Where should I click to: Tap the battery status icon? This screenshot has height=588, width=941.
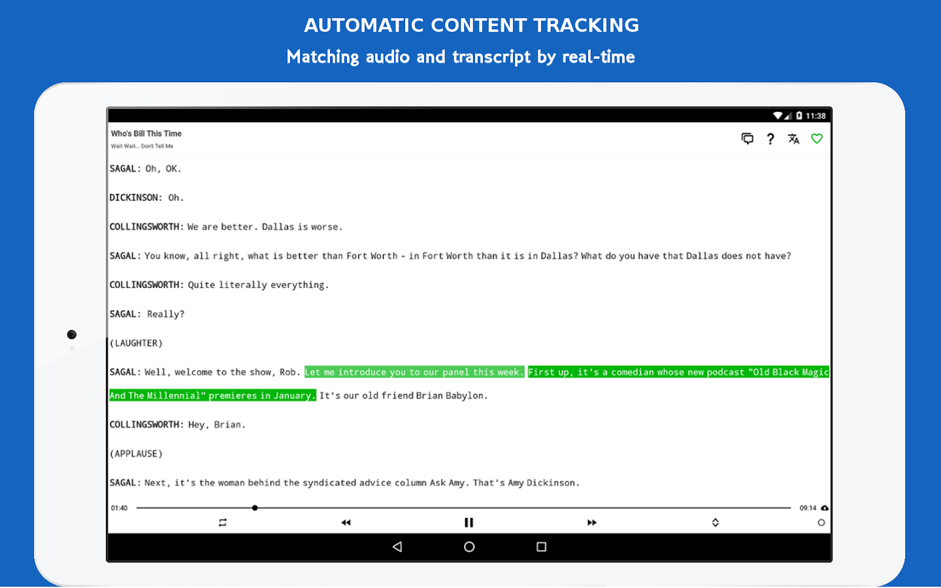coord(799,116)
